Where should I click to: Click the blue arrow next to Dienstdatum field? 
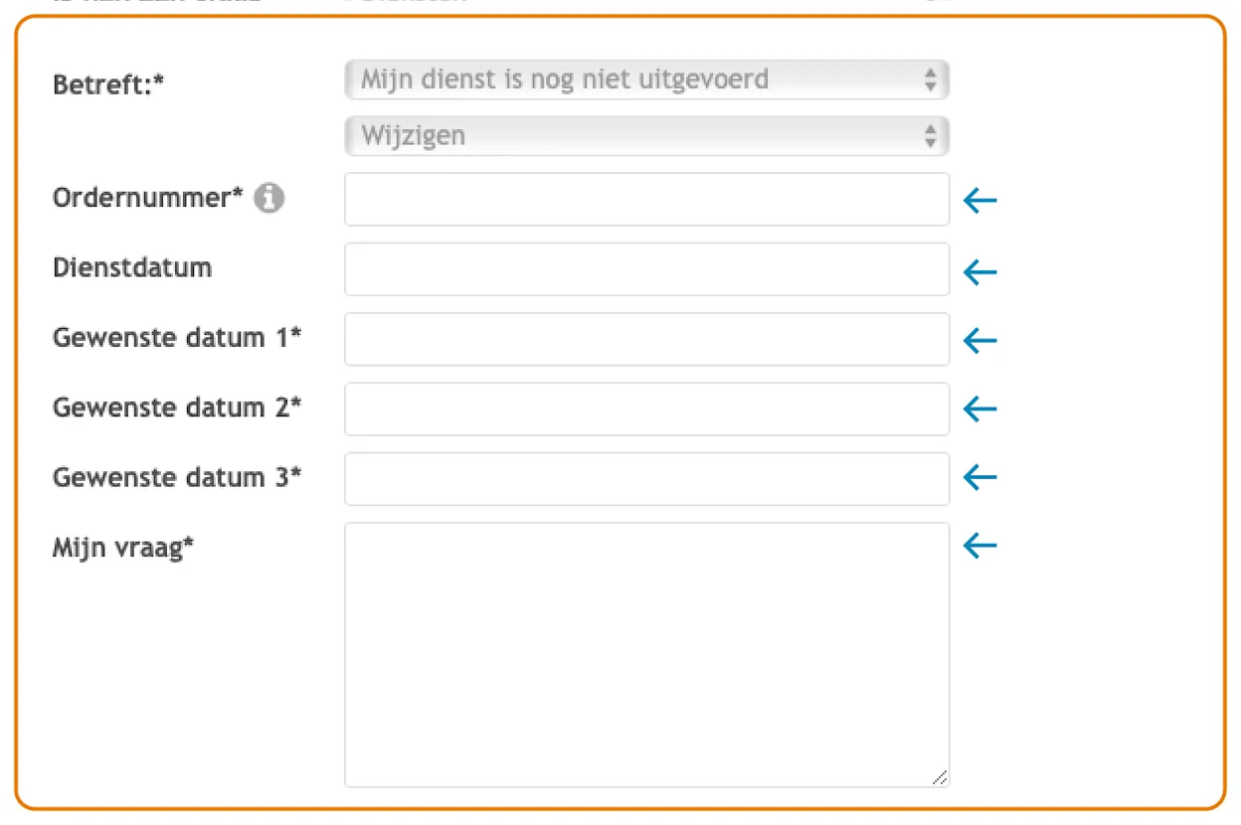[x=979, y=272]
